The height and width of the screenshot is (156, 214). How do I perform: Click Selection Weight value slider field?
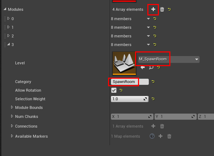130,99
